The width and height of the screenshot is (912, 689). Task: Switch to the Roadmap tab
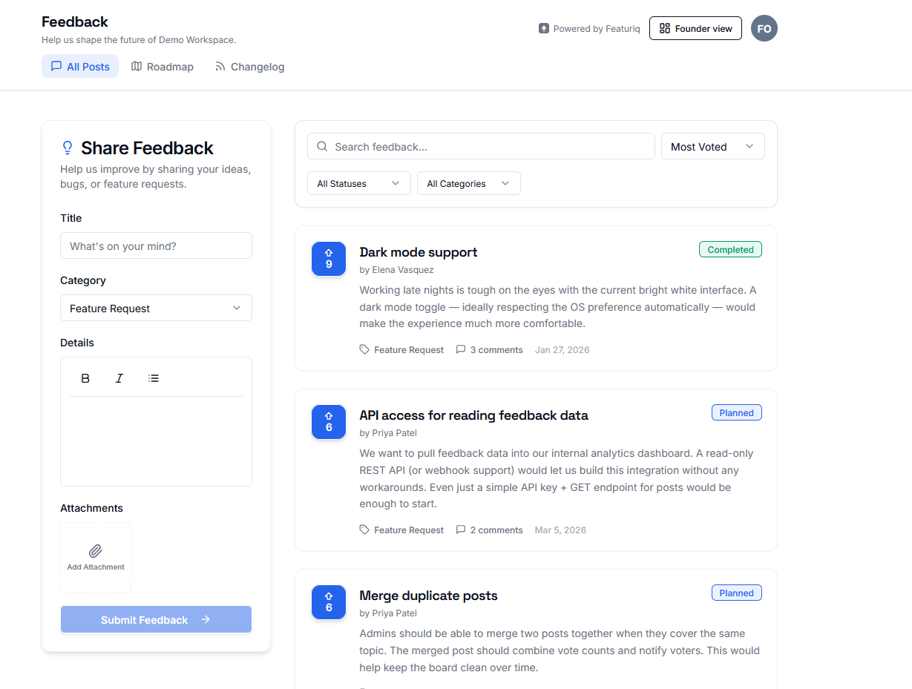(163, 67)
